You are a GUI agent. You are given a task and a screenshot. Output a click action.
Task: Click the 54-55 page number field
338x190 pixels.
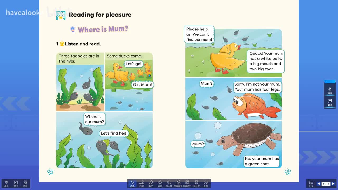click(326, 184)
